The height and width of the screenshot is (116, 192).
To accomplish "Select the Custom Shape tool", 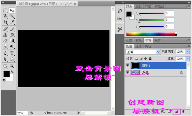I will 12,59.
